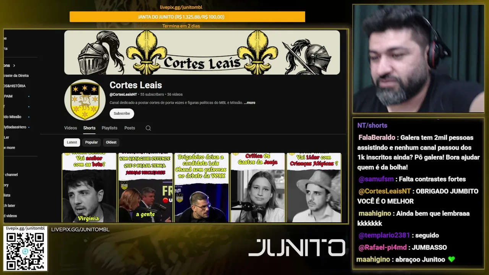Click the channel search magnifier icon
The image size is (489, 275).
(x=148, y=128)
